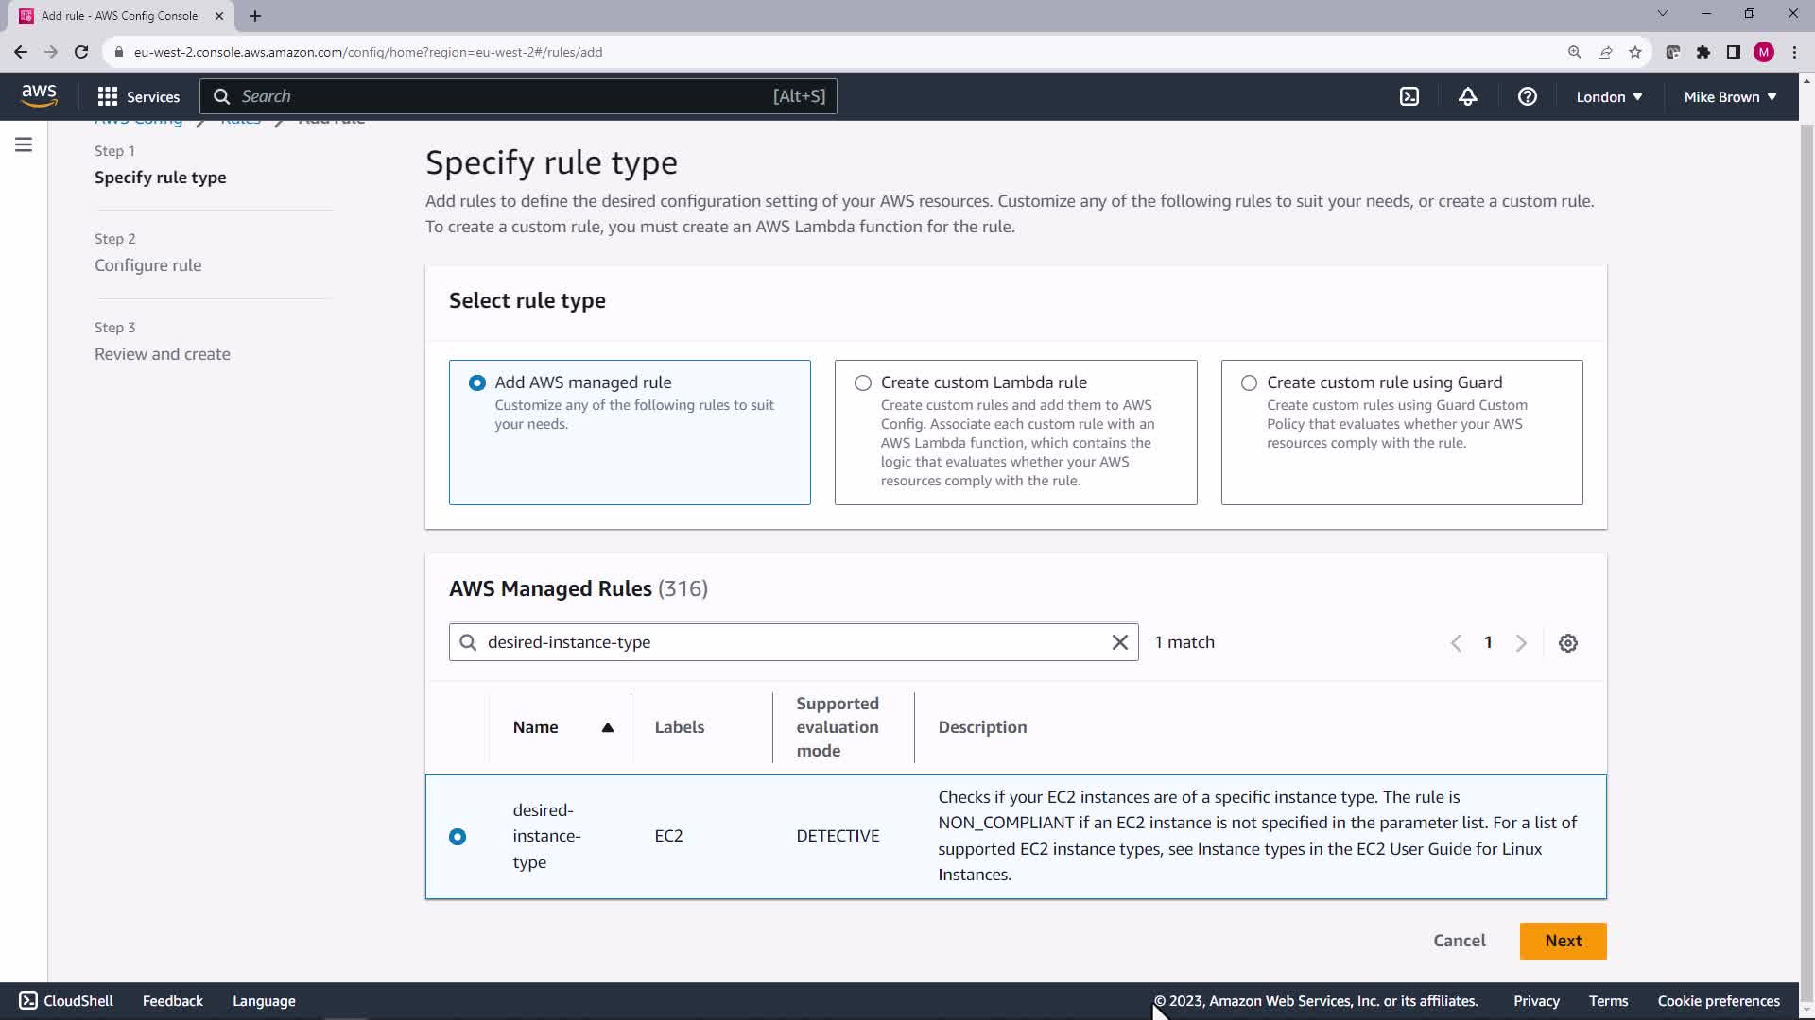Open the London region dropdown
The height and width of the screenshot is (1020, 1815).
pos(1609,96)
